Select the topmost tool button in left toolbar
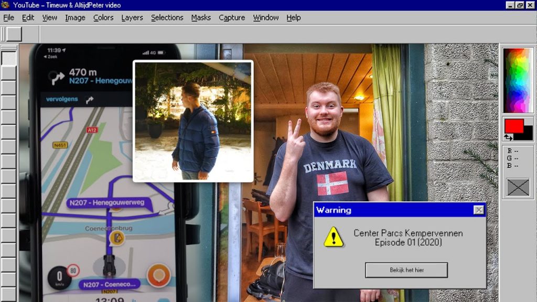 (9, 58)
